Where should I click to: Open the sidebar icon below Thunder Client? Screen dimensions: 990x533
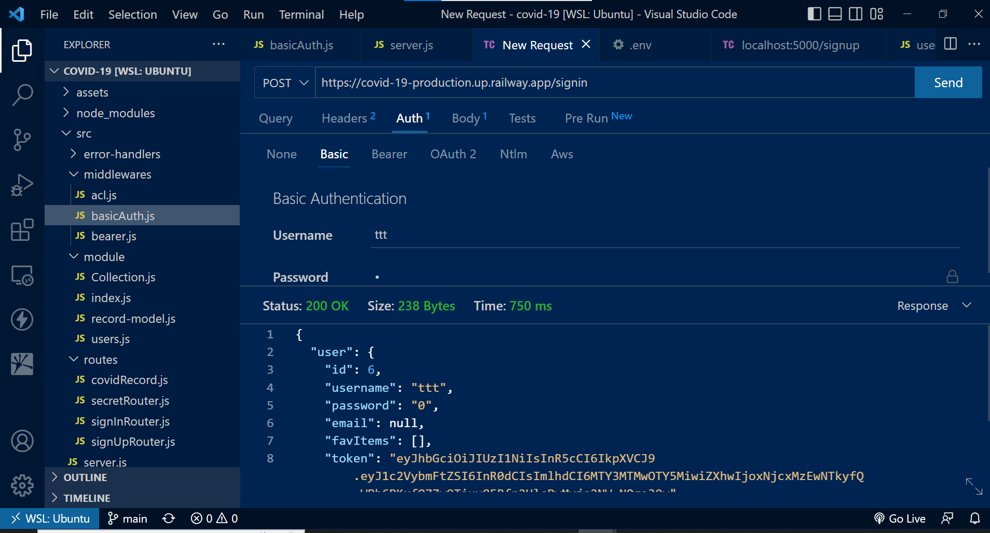click(22, 364)
